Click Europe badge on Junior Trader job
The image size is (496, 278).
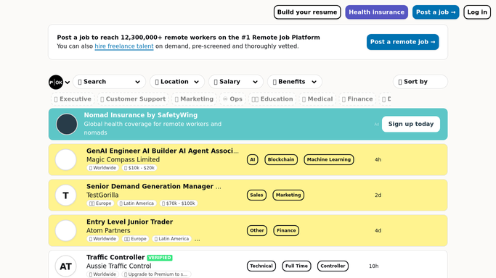135,239
